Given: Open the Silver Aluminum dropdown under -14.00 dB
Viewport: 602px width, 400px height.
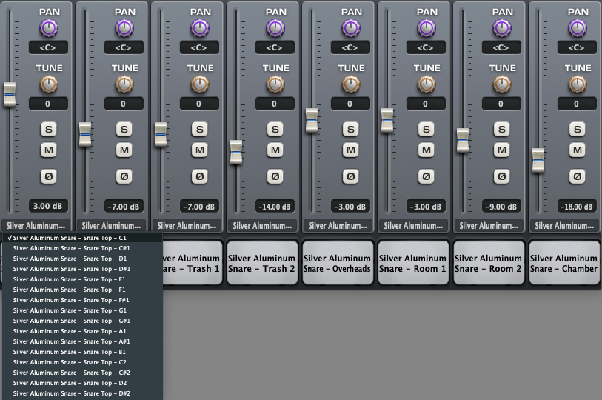Looking at the screenshot, I should point(262,226).
